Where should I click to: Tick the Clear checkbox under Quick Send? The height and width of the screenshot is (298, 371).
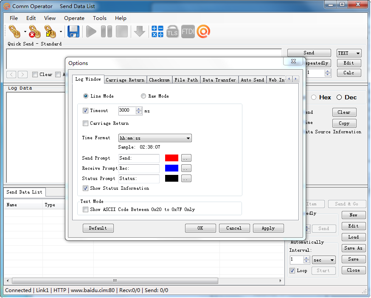[35, 75]
